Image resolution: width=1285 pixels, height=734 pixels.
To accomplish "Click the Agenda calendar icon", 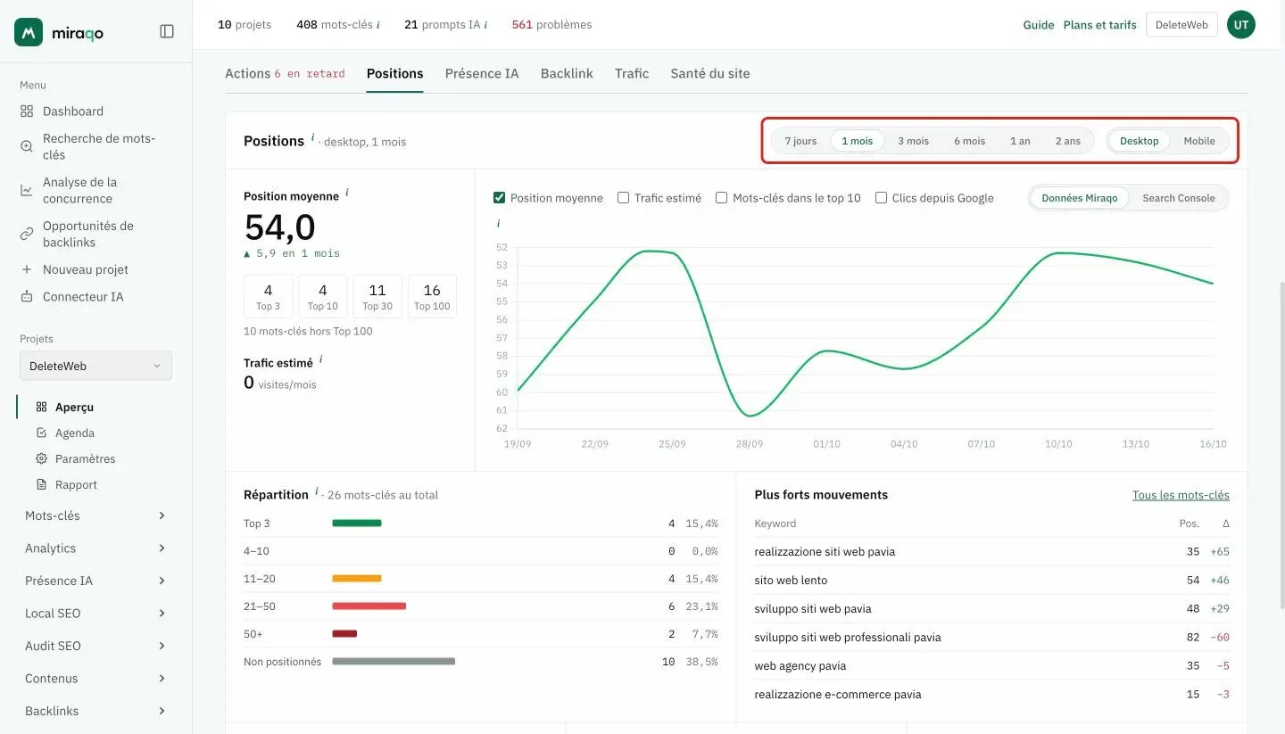I will click(x=41, y=433).
